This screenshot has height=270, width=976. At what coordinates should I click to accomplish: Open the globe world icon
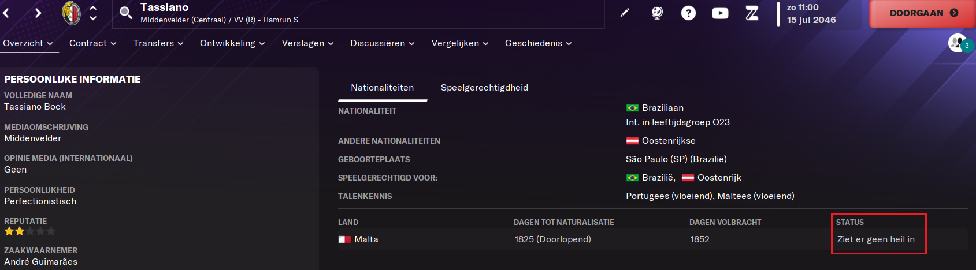(656, 13)
